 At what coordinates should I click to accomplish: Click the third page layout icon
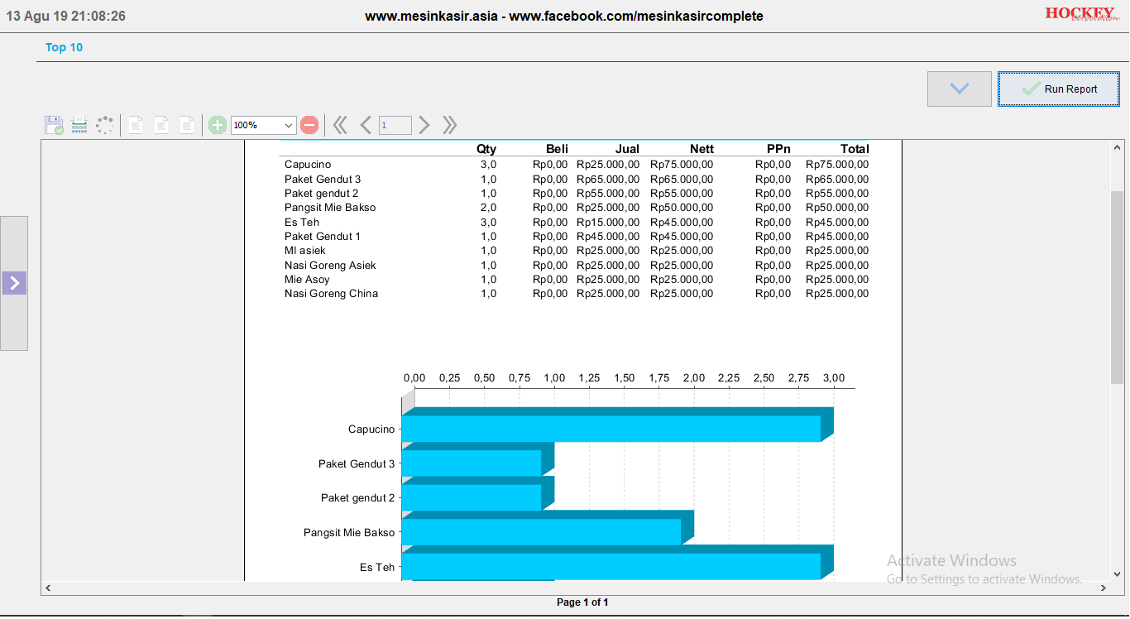click(x=187, y=125)
